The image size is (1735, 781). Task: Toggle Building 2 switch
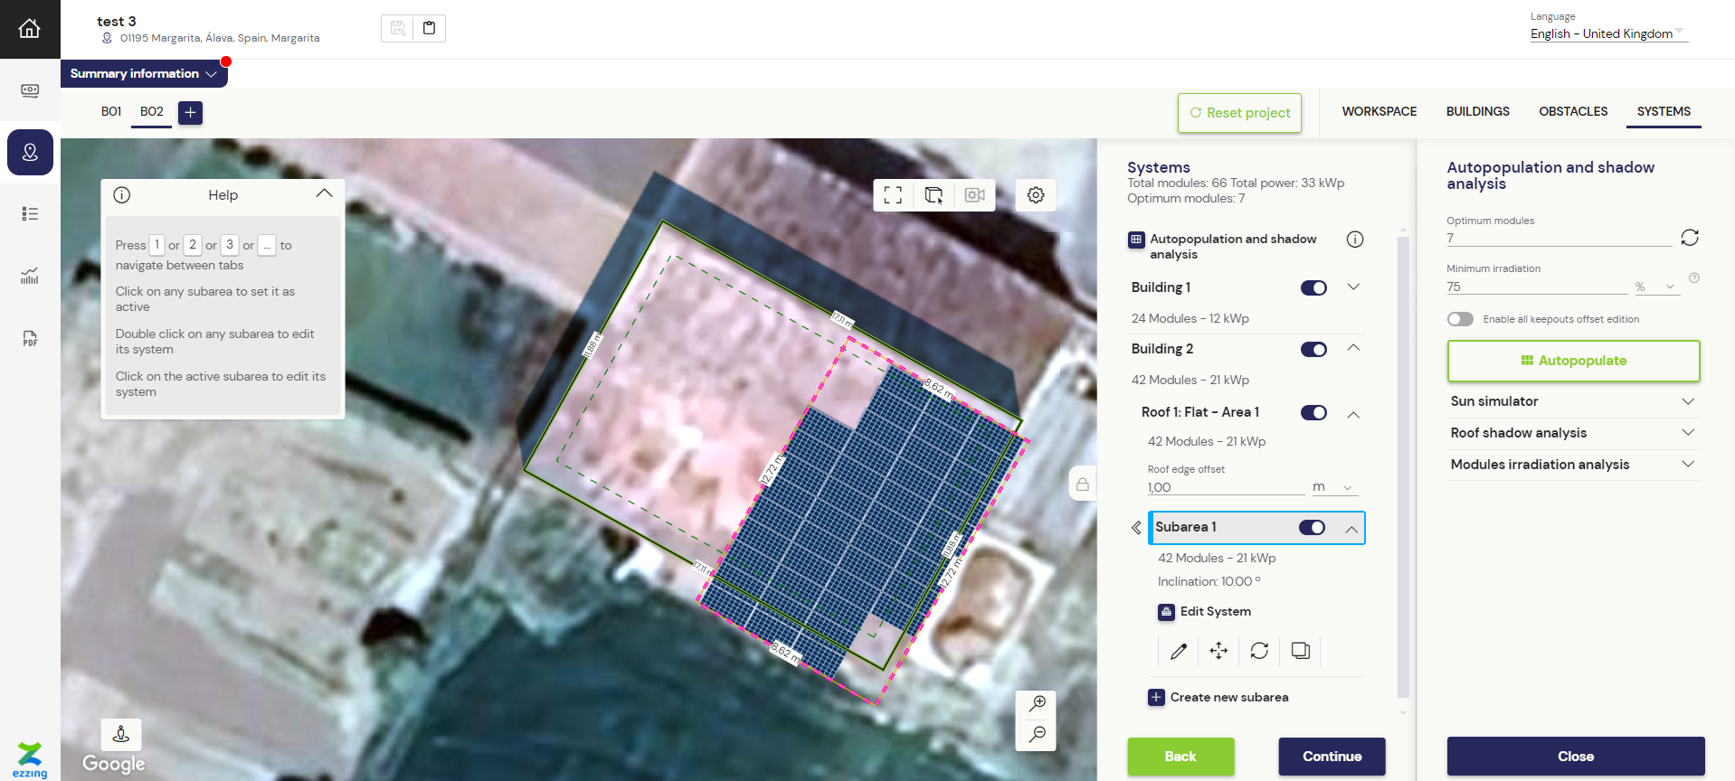point(1313,349)
